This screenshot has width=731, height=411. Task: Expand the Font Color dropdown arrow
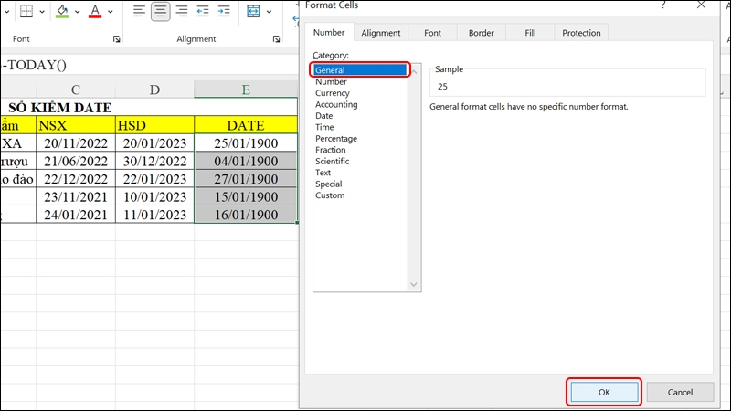click(111, 12)
